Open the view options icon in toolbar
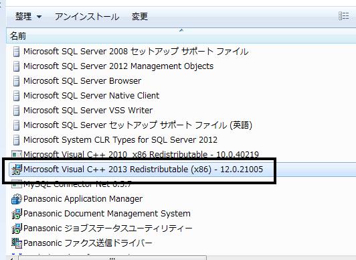Screen dimensions: 356x260 344,16
